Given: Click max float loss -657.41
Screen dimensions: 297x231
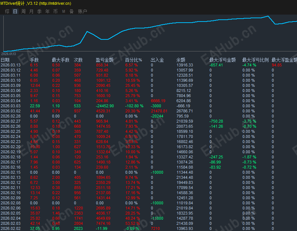Looking at the screenshot, I should [x=216, y=65].
